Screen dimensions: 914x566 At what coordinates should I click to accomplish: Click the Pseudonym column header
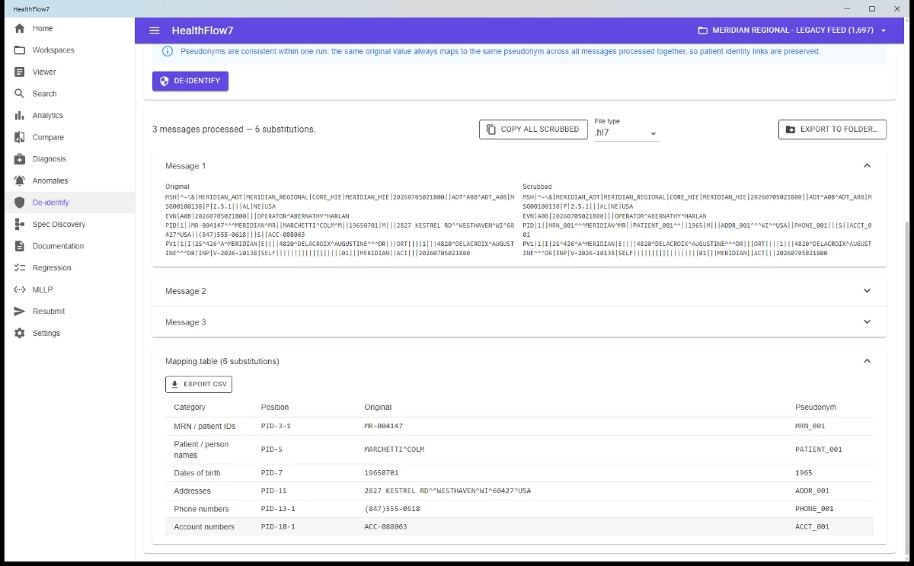(815, 408)
